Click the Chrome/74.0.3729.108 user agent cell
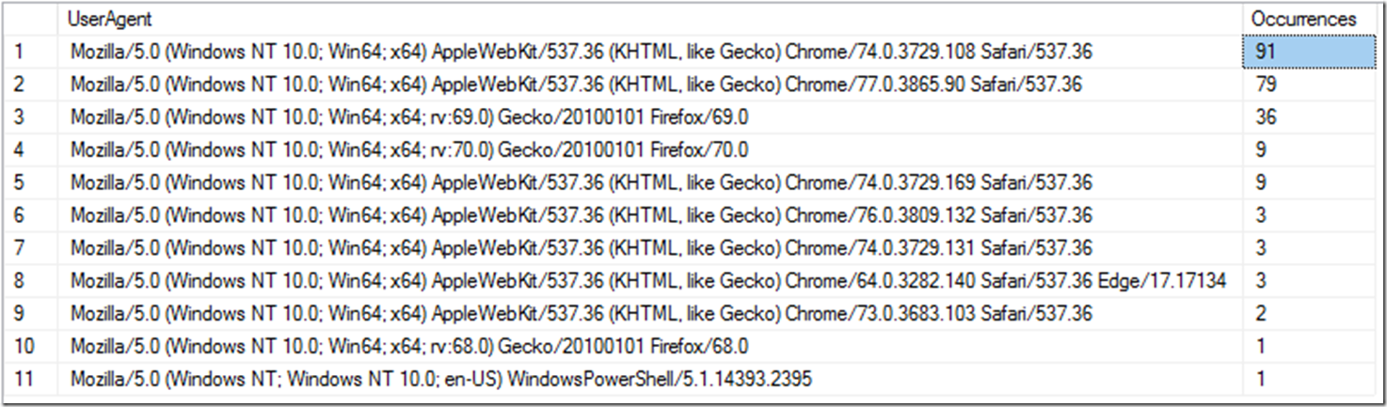1387x407 pixels. (581, 52)
